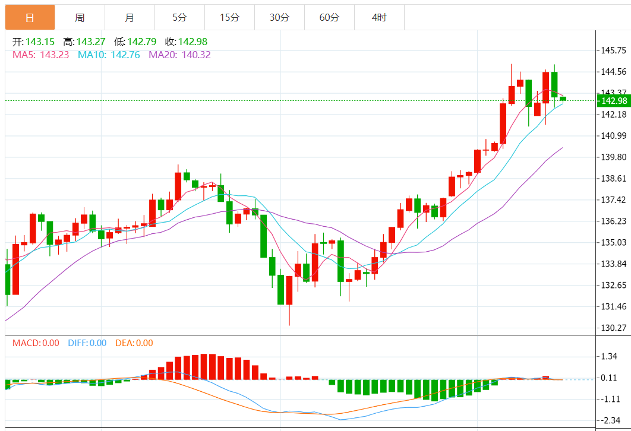
Task: Click the 收: 142.98 close value
Action: (186, 42)
